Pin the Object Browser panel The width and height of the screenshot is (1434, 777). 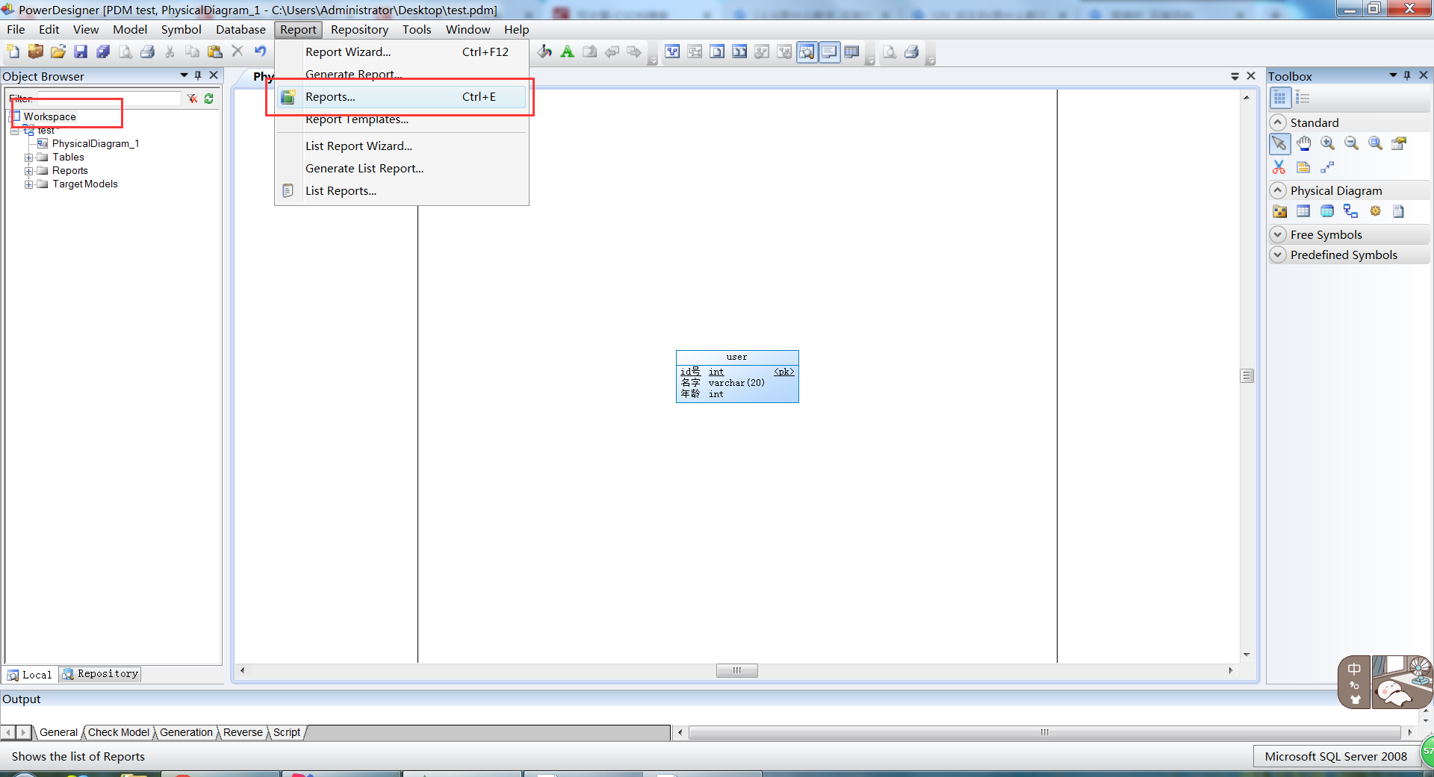pyautogui.click(x=198, y=75)
